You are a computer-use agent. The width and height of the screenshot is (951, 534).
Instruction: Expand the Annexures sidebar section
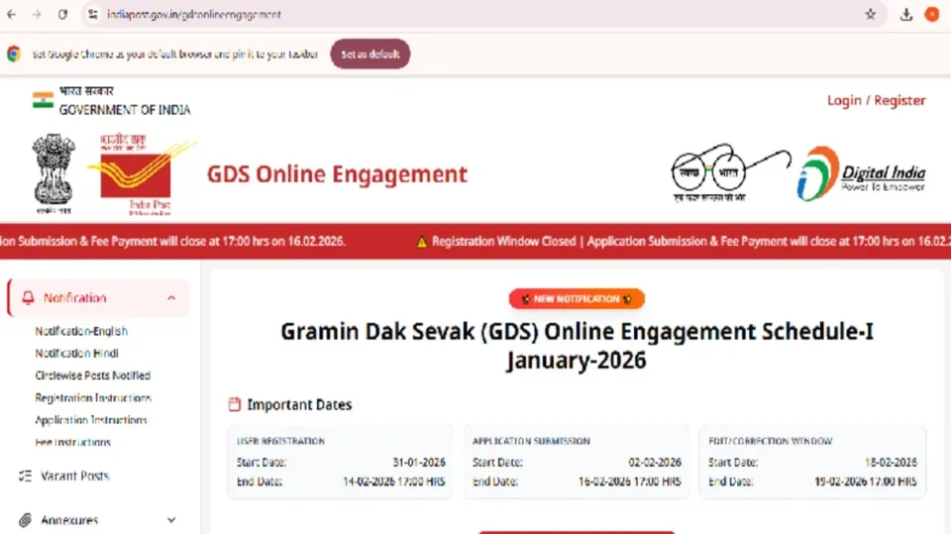point(171,520)
